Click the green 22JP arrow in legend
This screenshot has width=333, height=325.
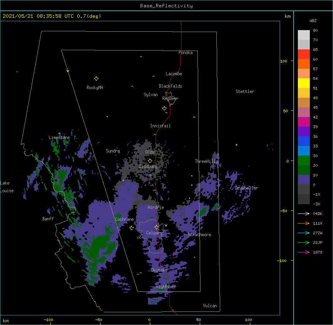[304, 242]
